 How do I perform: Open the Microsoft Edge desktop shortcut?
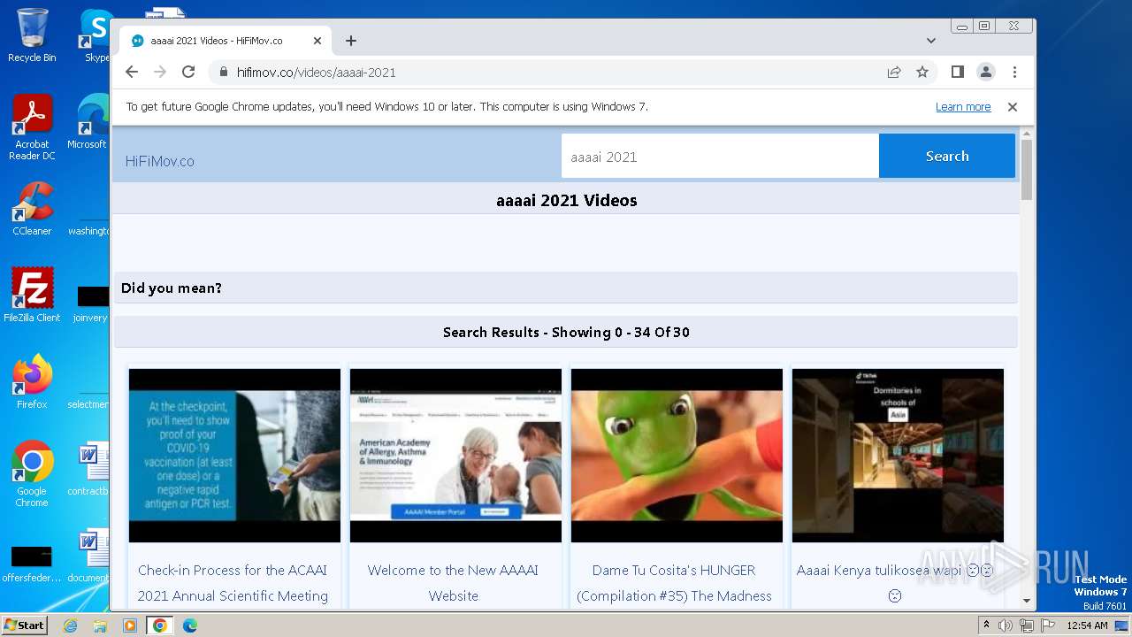87,122
